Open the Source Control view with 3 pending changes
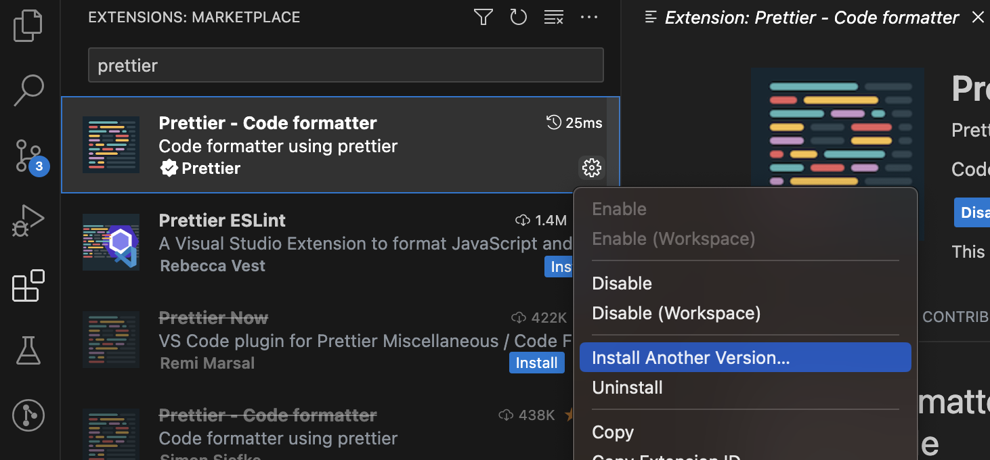Viewport: 990px width, 460px height. [x=27, y=154]
